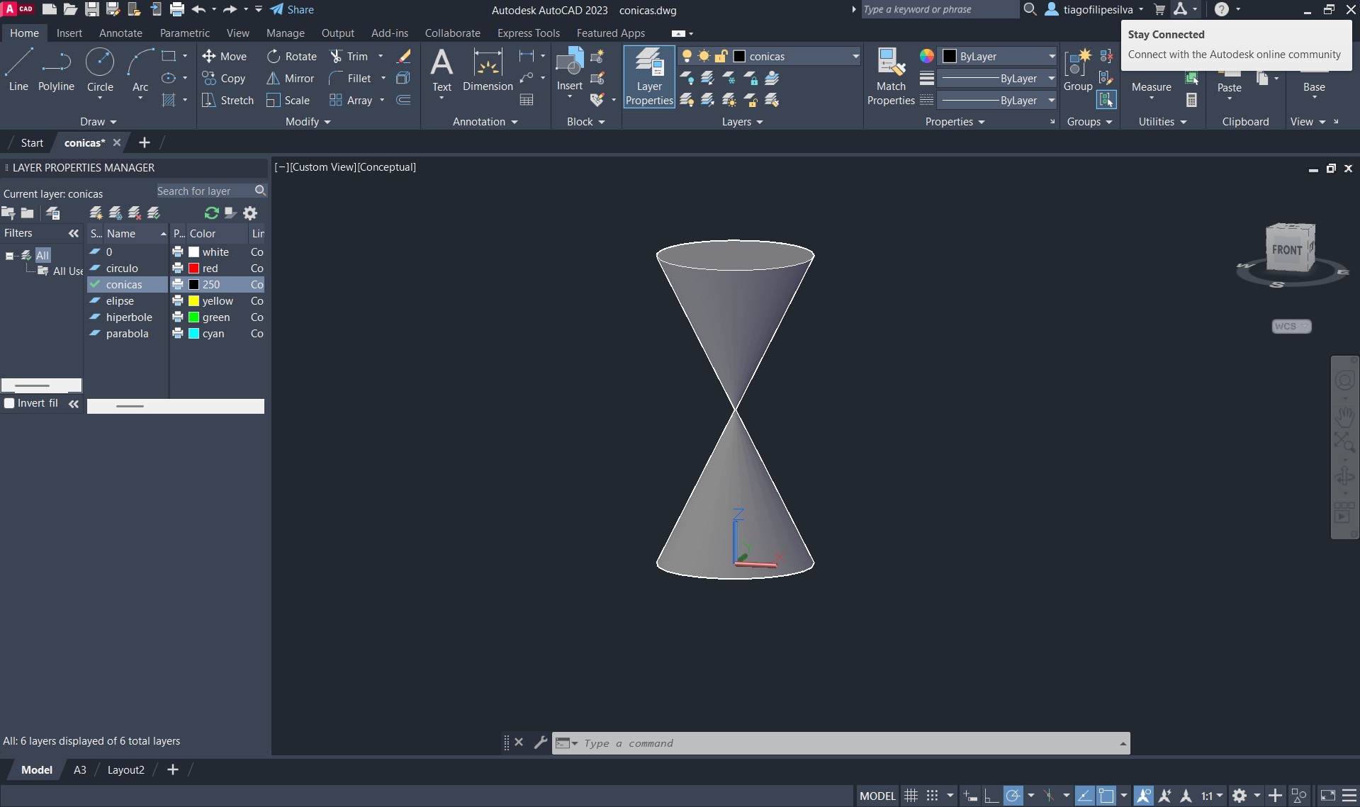Switch to the A3 layout tab
Image resolution: width=1360 pixels, height=807 pixels.
point(80,770)
